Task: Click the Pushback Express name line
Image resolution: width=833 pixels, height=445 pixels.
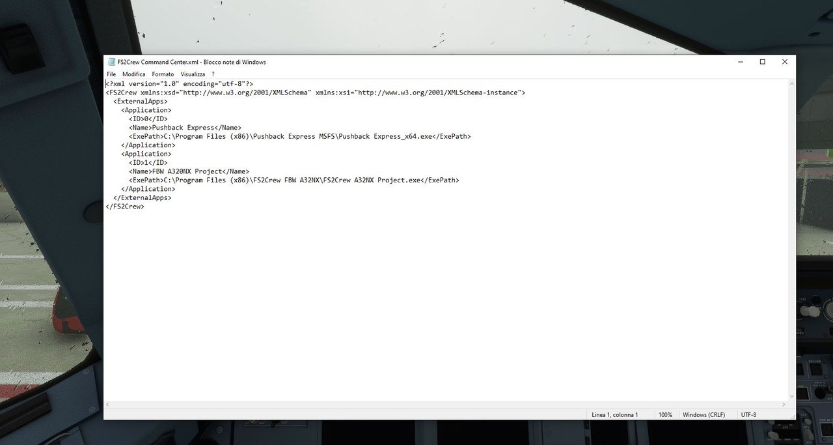Action: pyautogui.click(x=185, y=128)
